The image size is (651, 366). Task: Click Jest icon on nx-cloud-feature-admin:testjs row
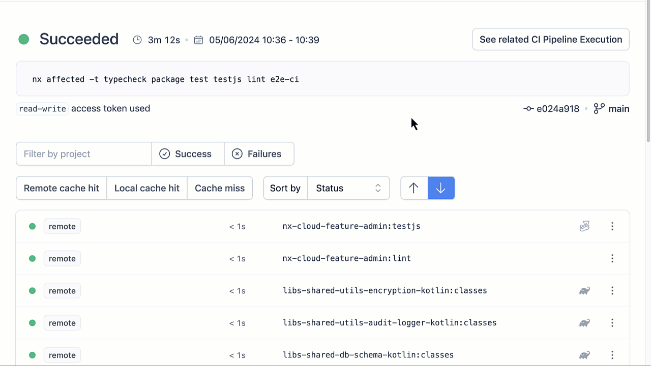584,226
